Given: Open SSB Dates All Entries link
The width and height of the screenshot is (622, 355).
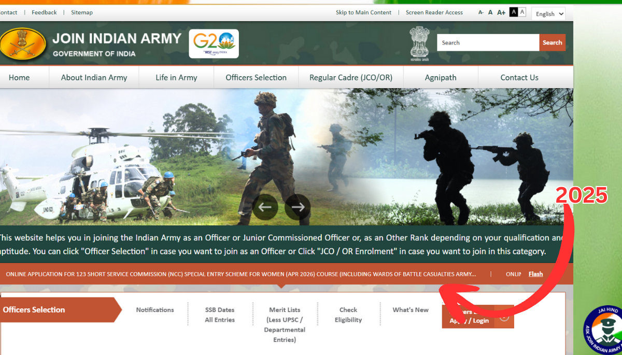Looking at the screenshot, I should pyautogui.click(x=220, y=315).
